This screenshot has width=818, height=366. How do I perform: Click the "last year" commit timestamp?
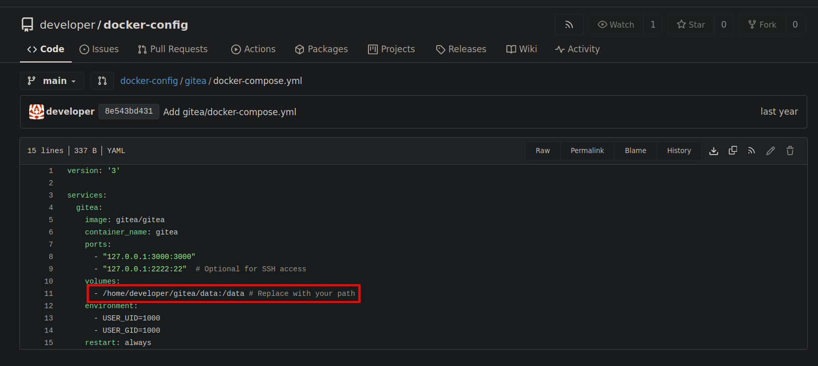(779, 112)
